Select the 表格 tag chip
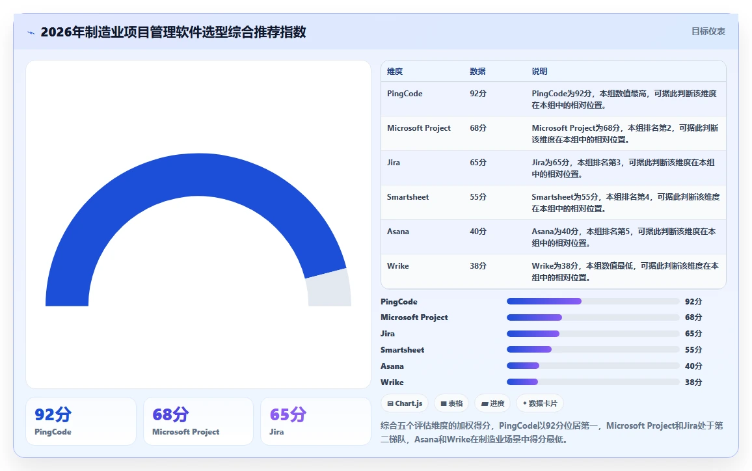Screen dimensions: 752x471 [451, 403]
